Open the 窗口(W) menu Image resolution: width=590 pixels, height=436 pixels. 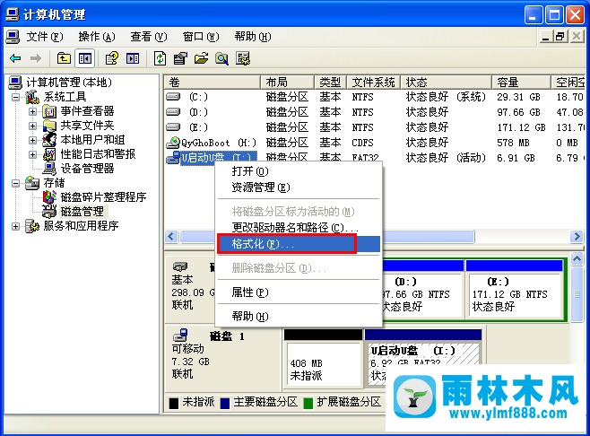tap(201, 37)
